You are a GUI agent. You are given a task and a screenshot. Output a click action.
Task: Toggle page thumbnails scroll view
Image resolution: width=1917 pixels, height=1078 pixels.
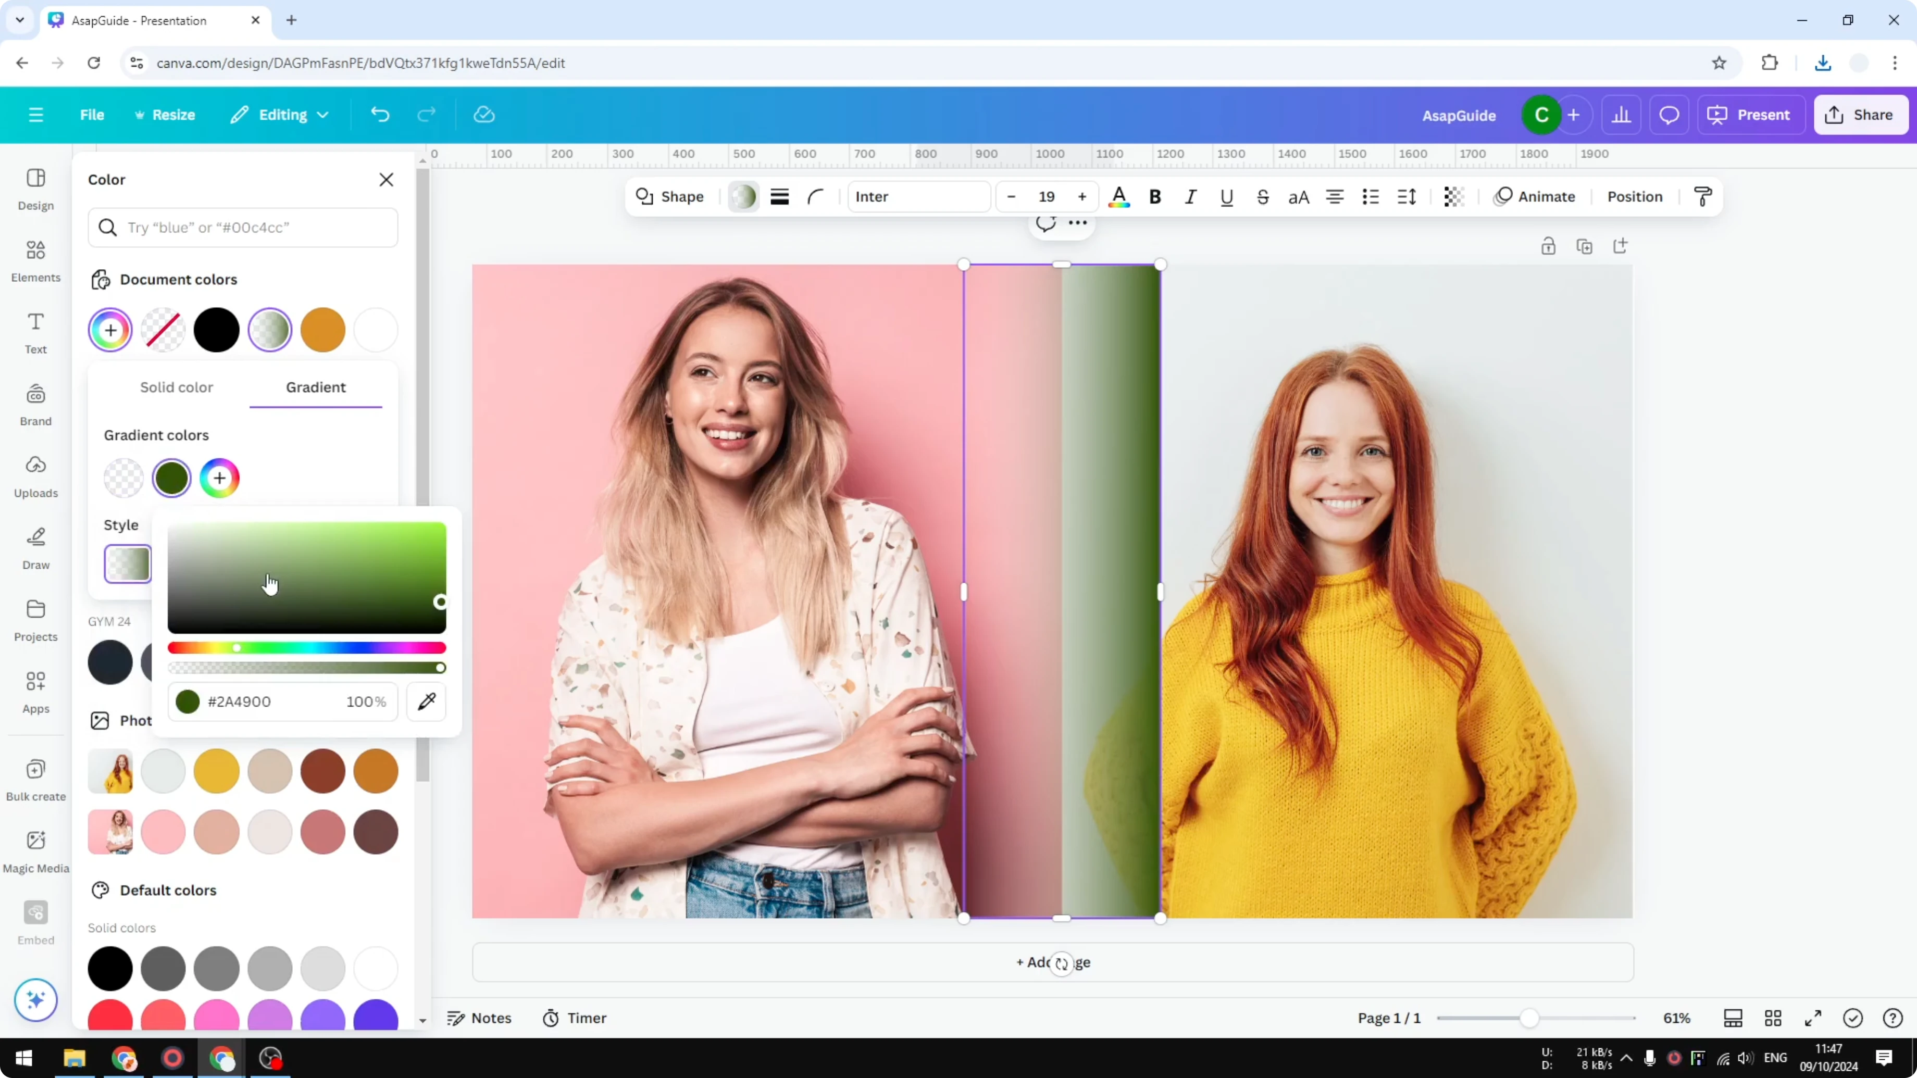[1733, 1018]
